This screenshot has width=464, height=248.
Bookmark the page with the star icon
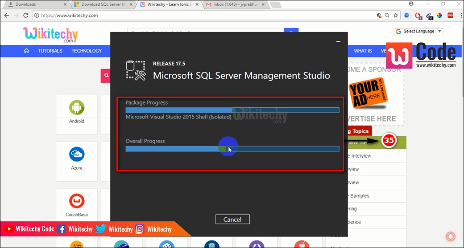(396, 15)
